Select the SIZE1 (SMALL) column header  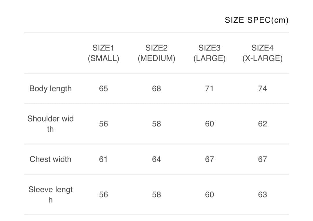click(x=103, y=53)
